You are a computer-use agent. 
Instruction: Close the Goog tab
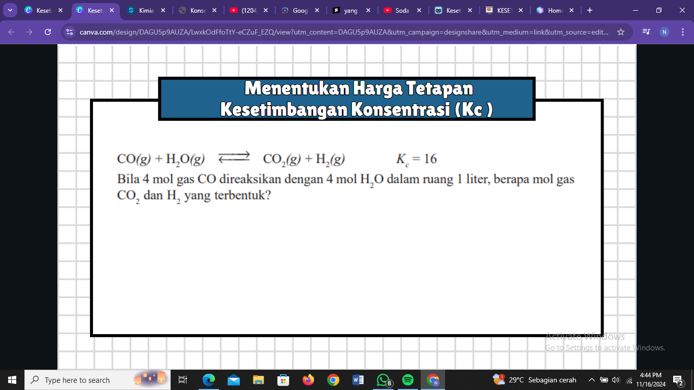pyautogui.click(x=317, y=10)
